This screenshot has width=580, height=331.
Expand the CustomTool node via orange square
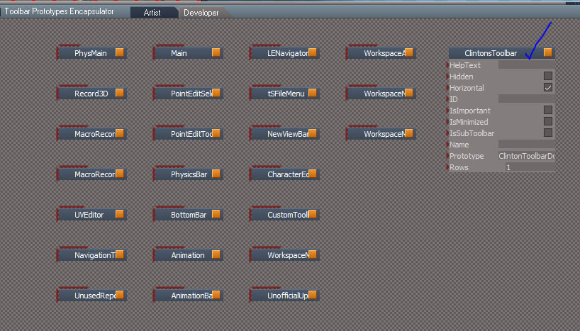(313, 214)
